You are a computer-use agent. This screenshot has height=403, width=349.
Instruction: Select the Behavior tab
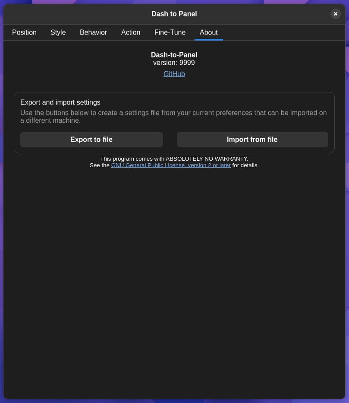93,32
